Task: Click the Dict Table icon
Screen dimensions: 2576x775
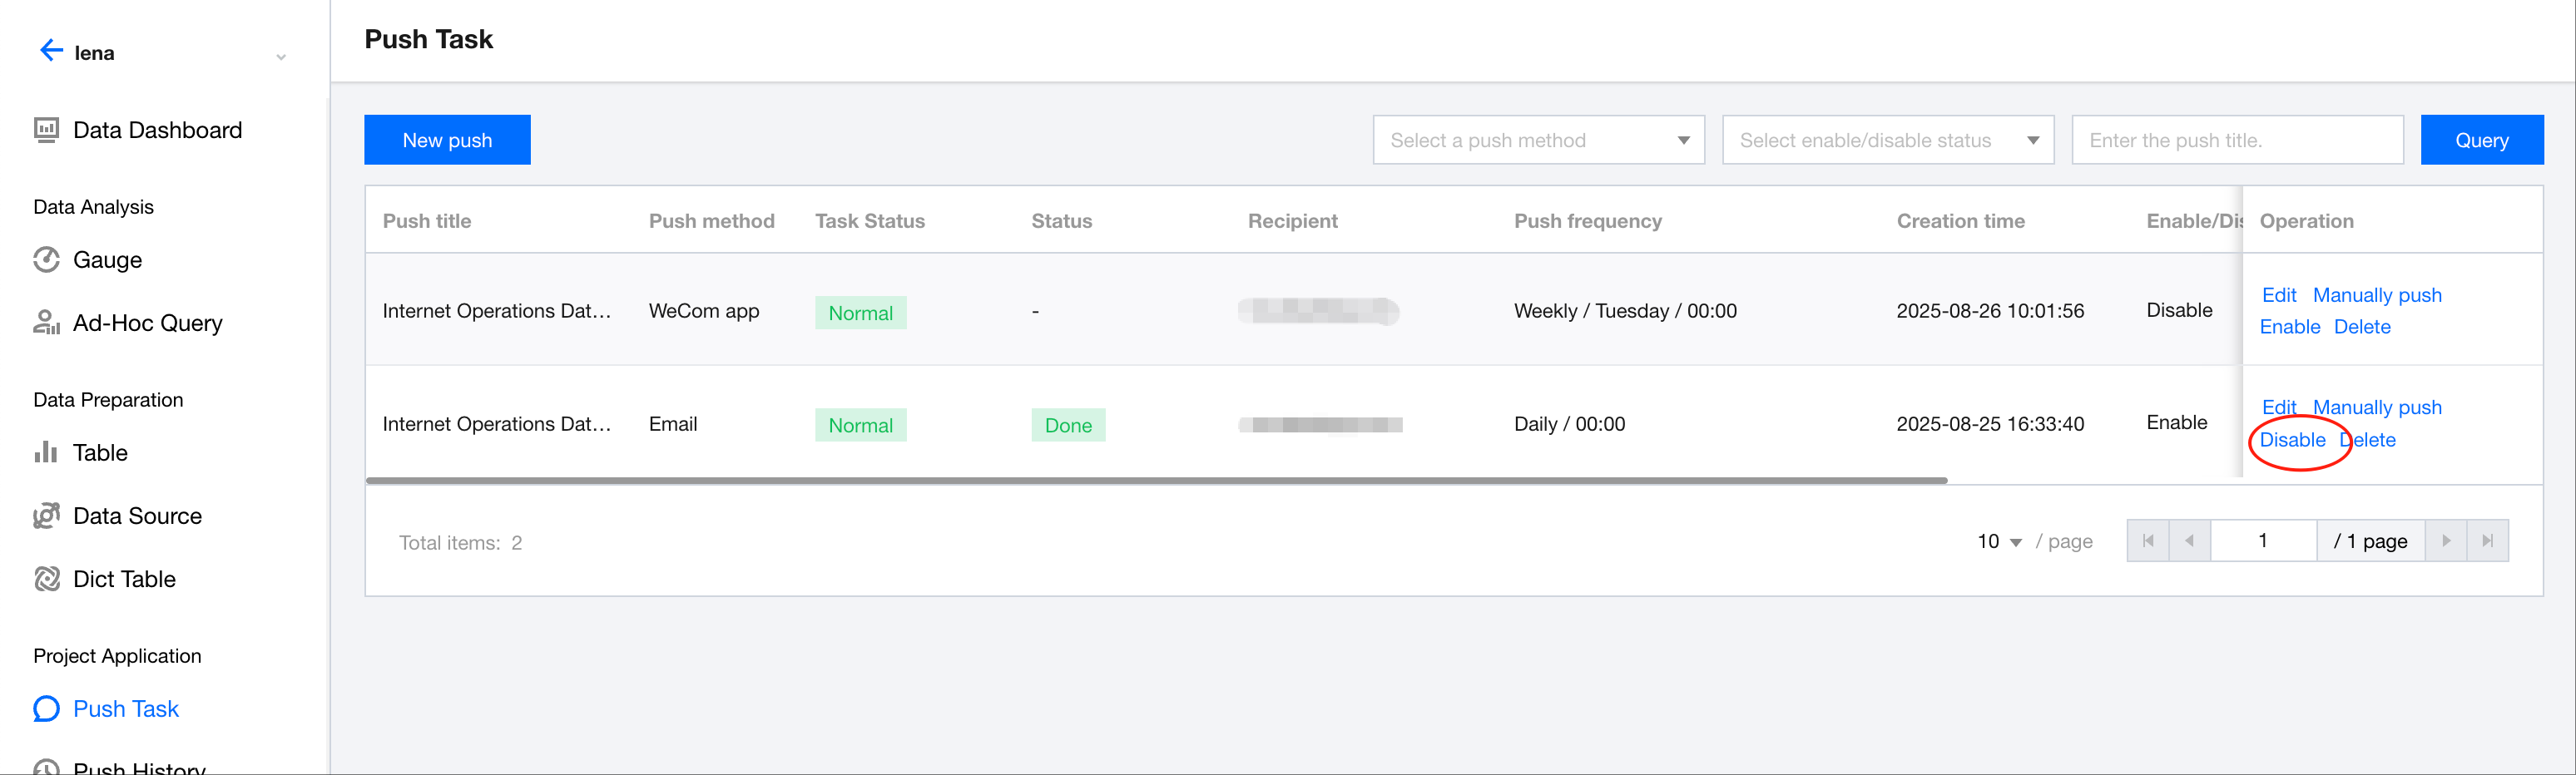Action: [x=46, y=579]
